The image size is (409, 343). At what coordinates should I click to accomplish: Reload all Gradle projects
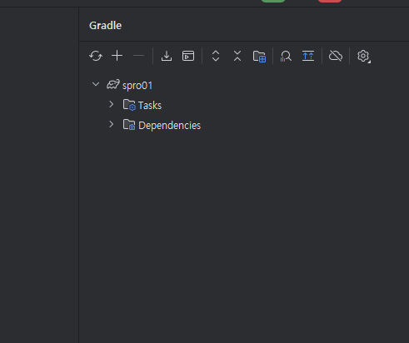click(x=96, y=56)
